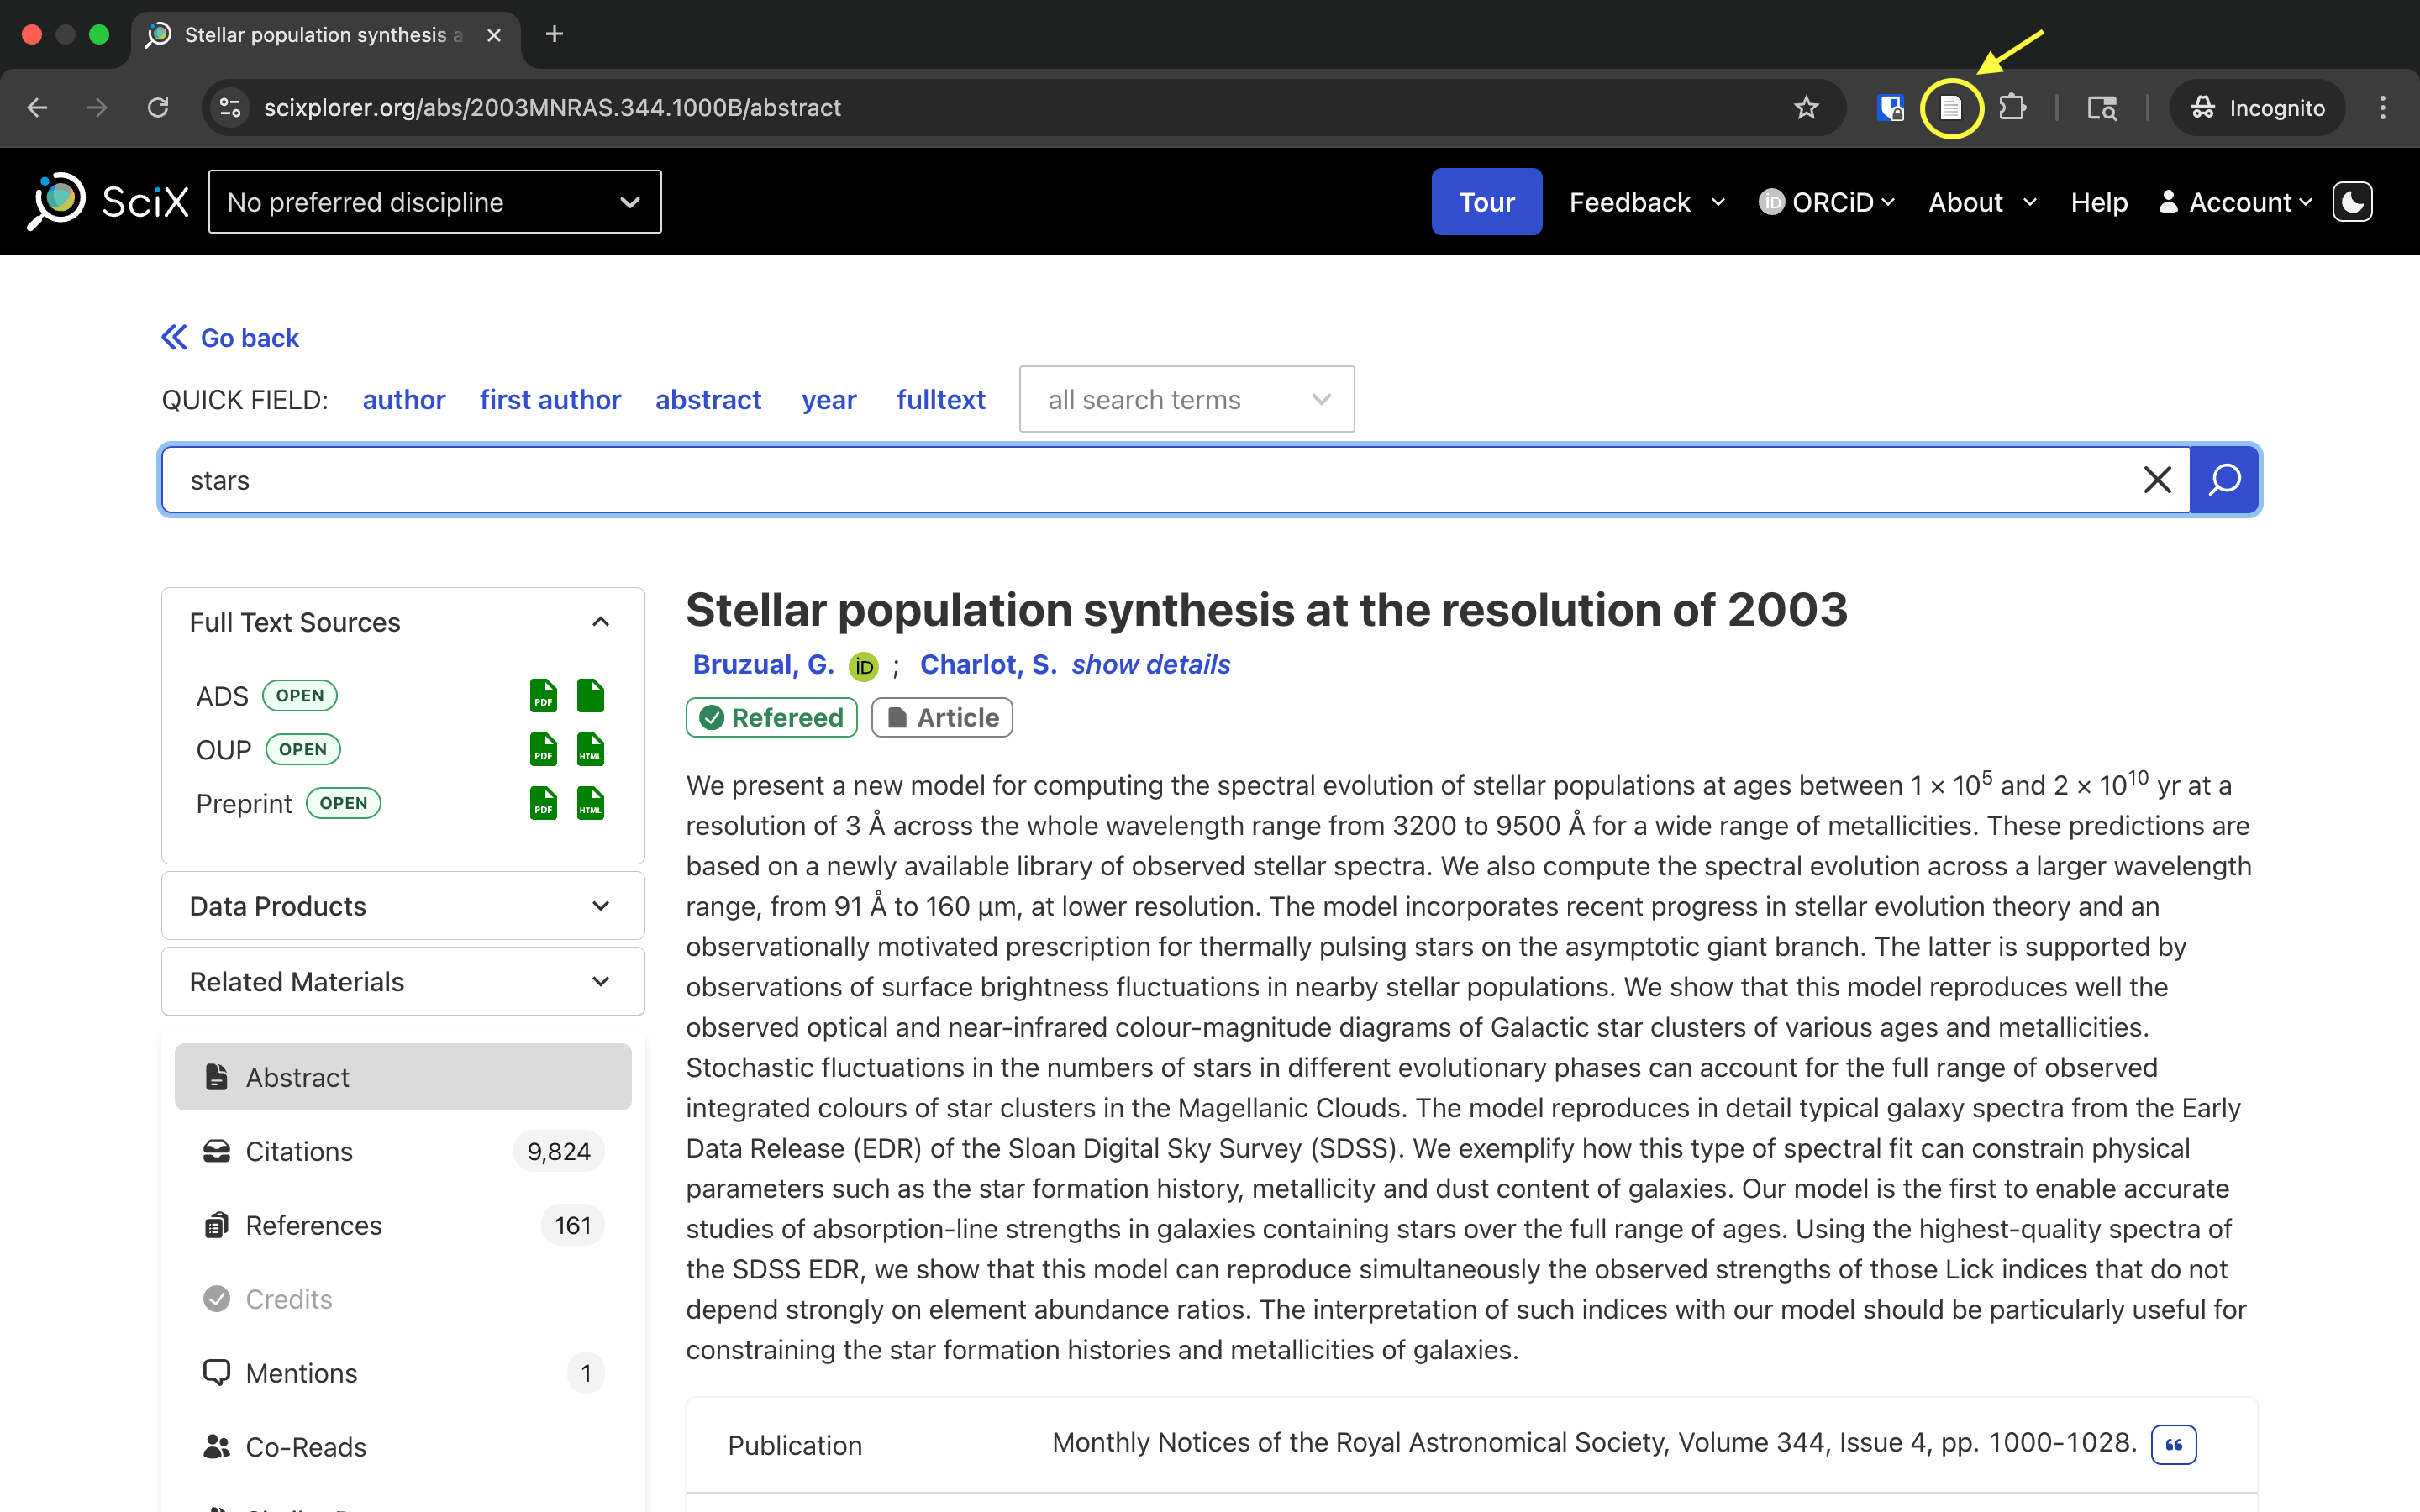Open the About menu

pyautogui.click(x=1983, y=202)
